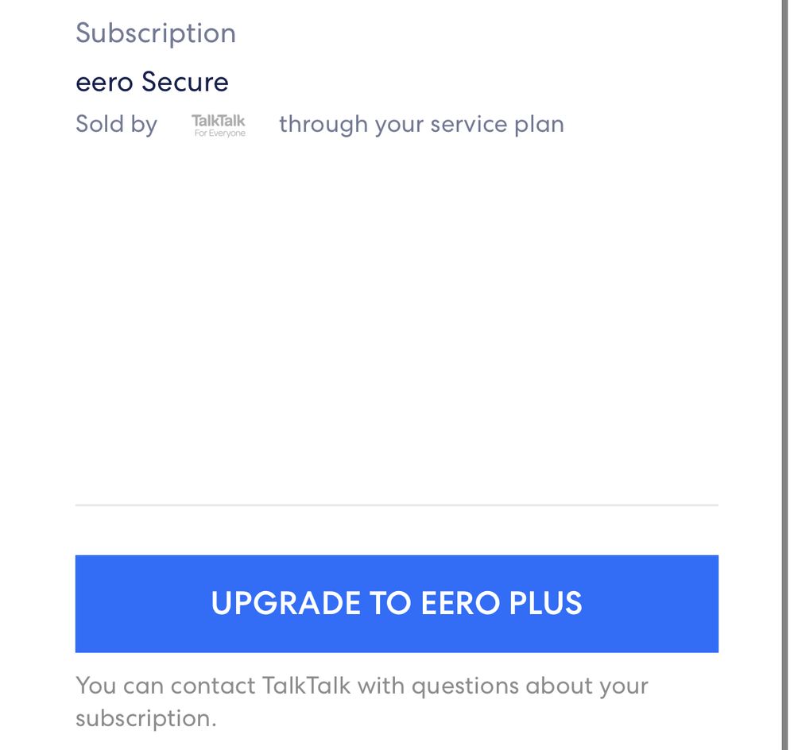Click the word "UPGRADE" on the blue button

(x=286, y=604)
